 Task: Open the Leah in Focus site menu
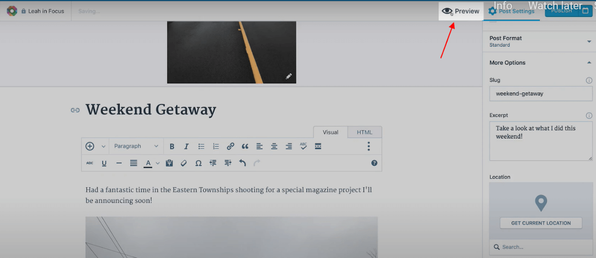(46, 11)
